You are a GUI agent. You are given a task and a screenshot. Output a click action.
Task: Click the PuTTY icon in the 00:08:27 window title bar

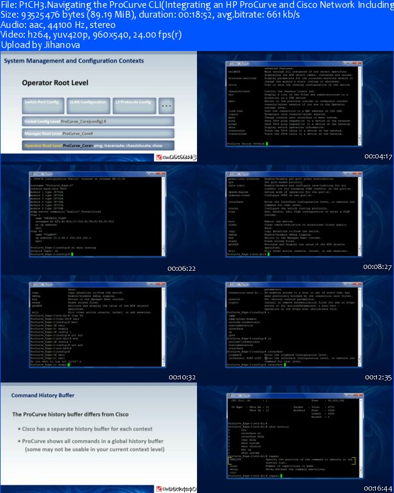(229, 174)
